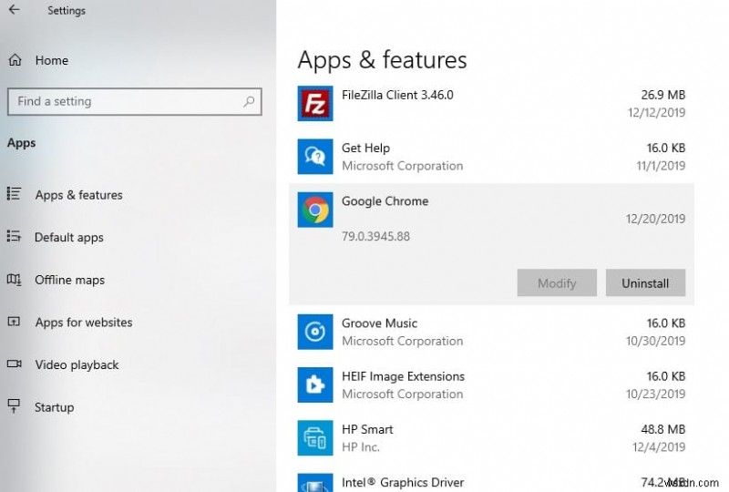Click FileZilla install date 12/12/2019
The width and height of the screenshot is (729, 492).
click(x=656, y=113)
